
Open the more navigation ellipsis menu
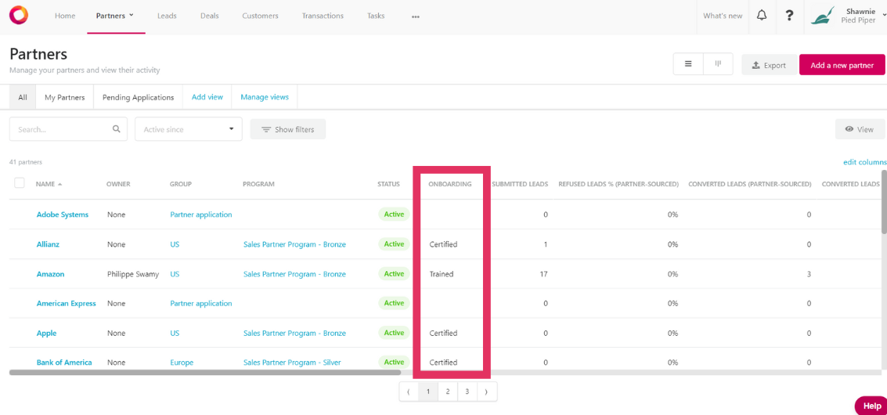416,16
